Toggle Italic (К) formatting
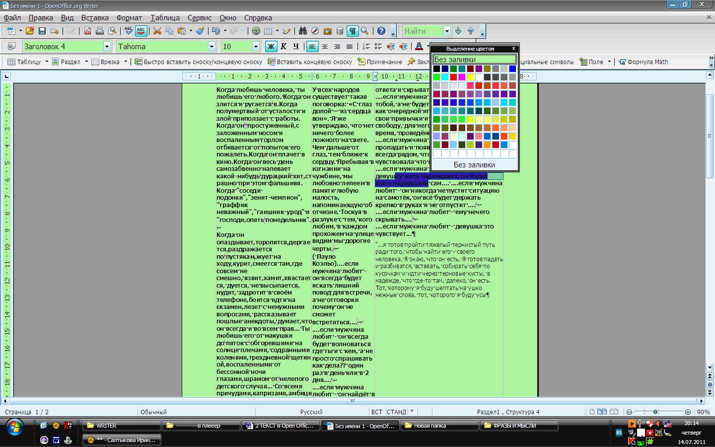The width and height of the screenshot is (715, 447). click(284, 46)
